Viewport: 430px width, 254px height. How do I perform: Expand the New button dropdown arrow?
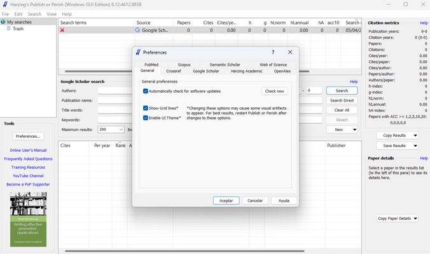pos(354,130)
